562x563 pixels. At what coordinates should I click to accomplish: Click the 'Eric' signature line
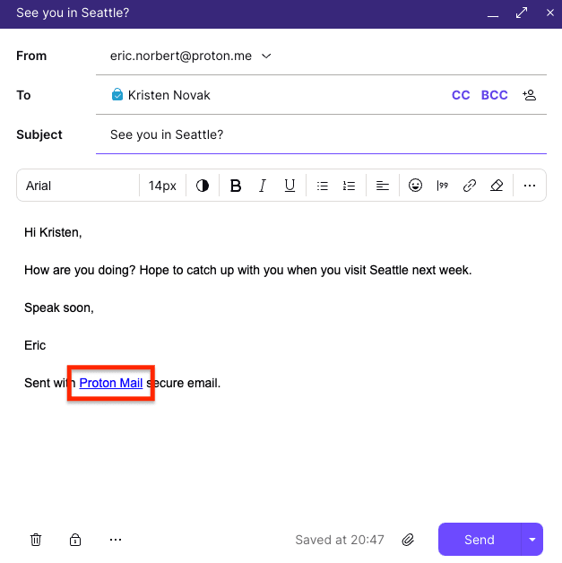coord(35,345)
